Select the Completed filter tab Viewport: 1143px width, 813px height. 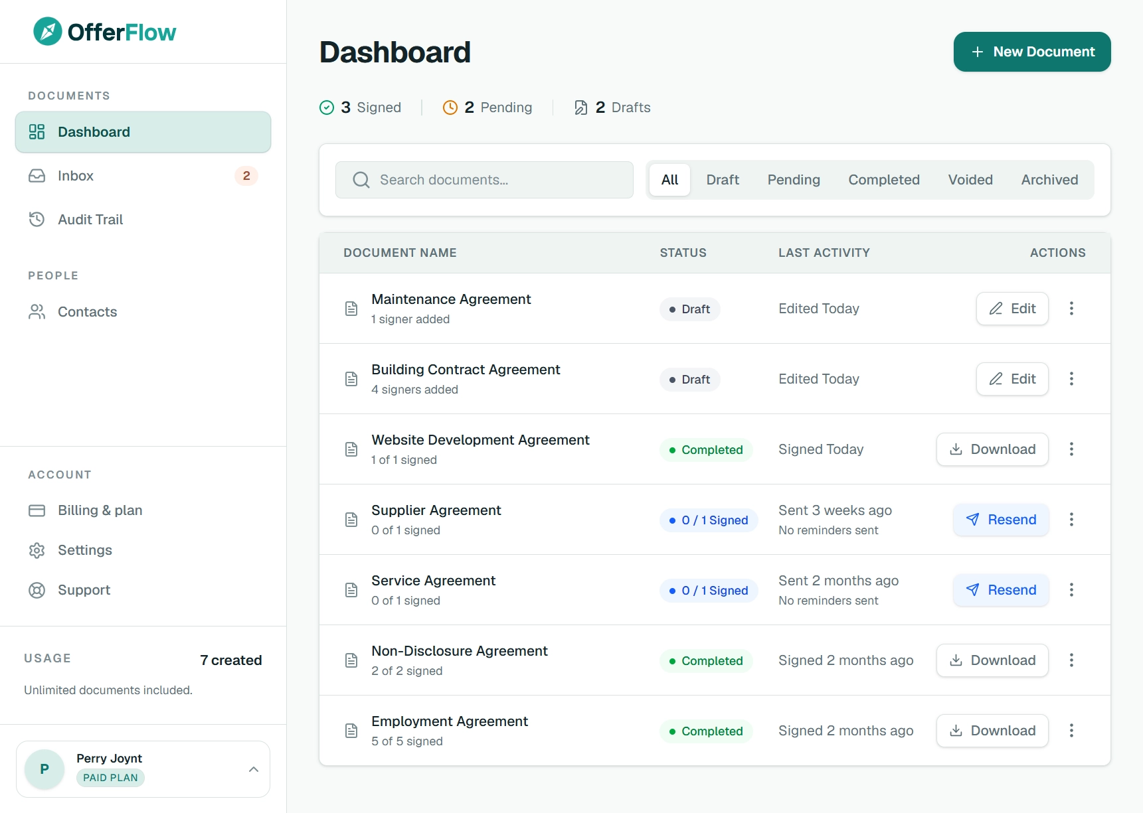pyautogui.click(x=884, y=180)
